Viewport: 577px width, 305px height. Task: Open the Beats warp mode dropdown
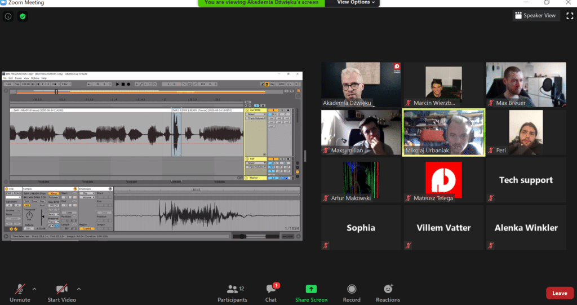pos(54,214)
